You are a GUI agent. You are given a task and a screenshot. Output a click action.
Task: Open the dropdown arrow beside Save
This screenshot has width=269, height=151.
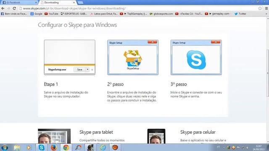87,70
